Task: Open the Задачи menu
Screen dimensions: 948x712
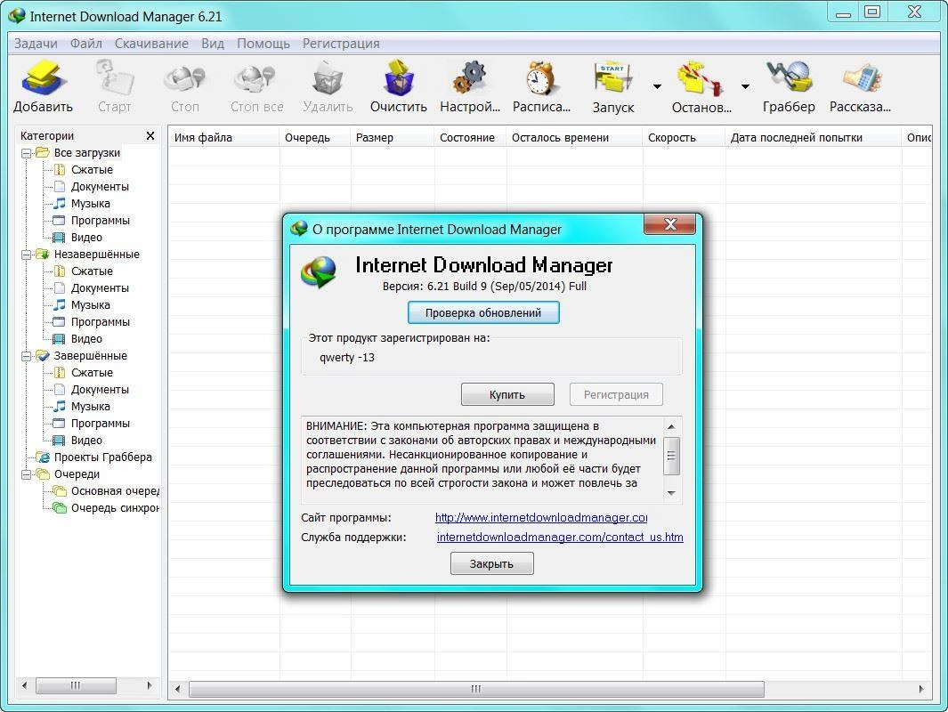Action: [x=36, y=44]
